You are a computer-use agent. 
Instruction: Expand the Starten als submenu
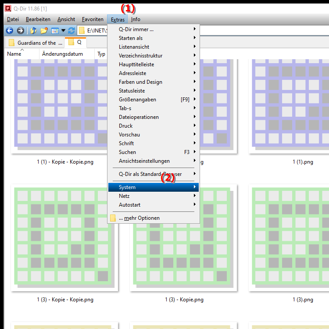pos(154,38)
